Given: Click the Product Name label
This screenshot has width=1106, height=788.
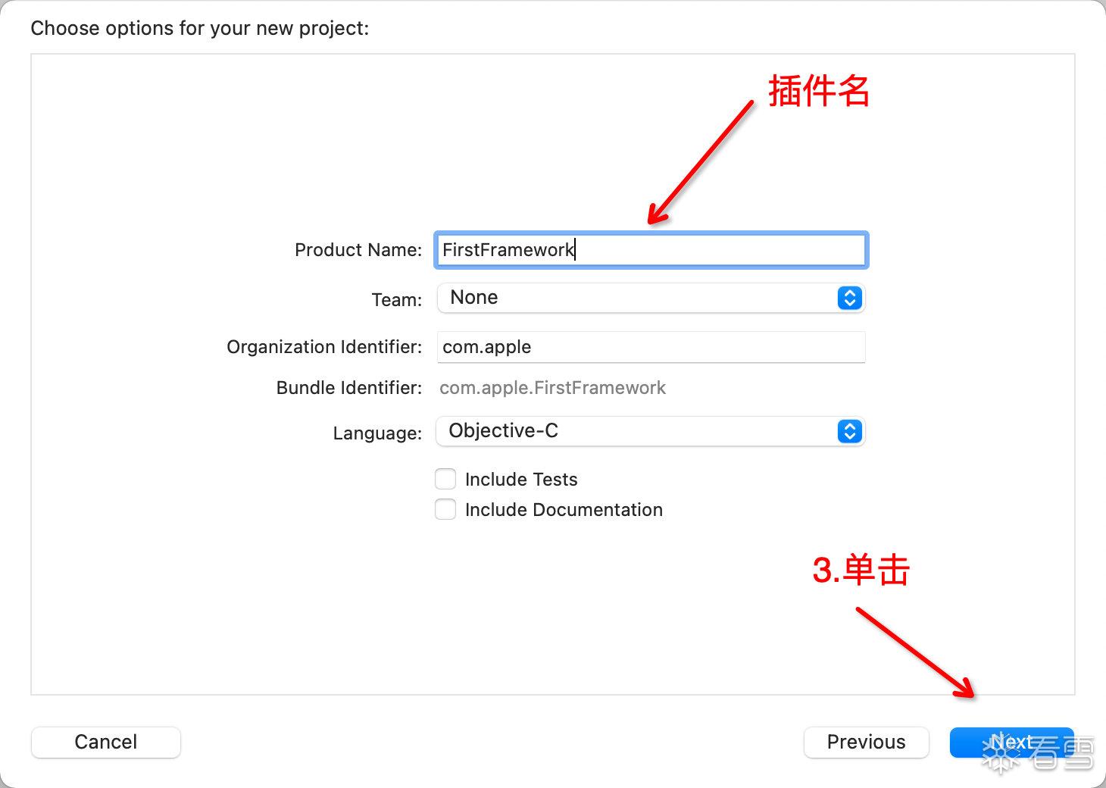Looking at the screenshot, I should [x=358, y=250].
